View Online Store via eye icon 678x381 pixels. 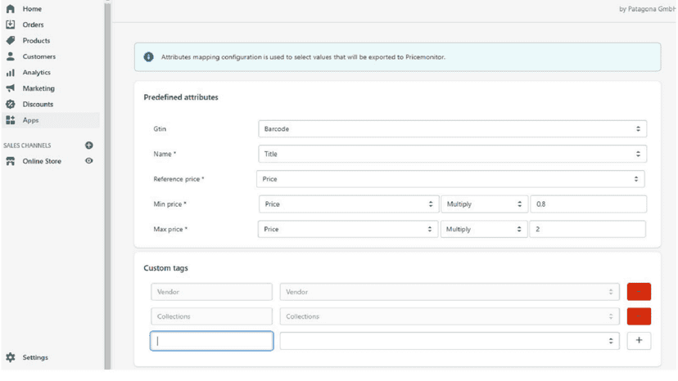89,161
